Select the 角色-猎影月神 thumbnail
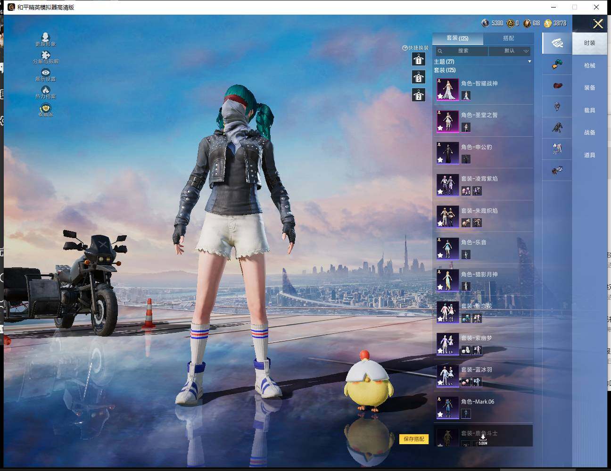Screen dimensions: 611x471 [447, 280]
